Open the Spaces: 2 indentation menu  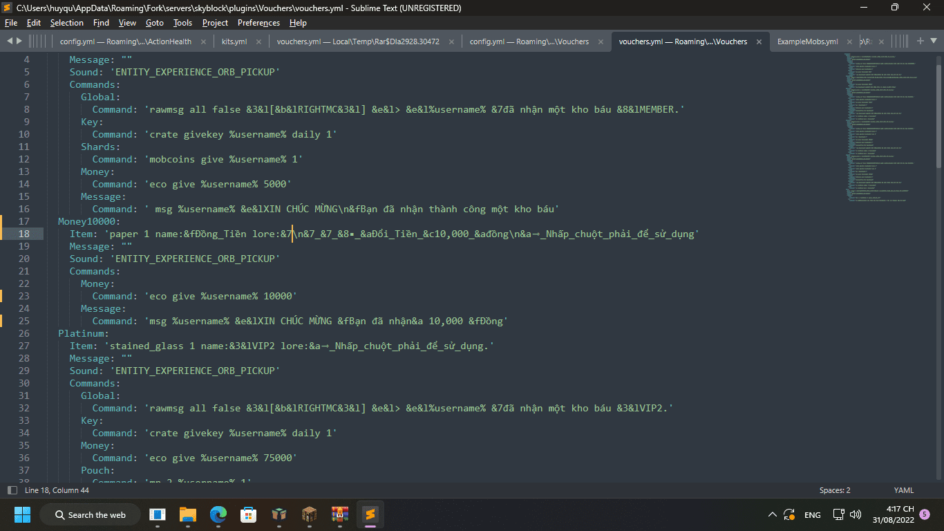[835, 490]
